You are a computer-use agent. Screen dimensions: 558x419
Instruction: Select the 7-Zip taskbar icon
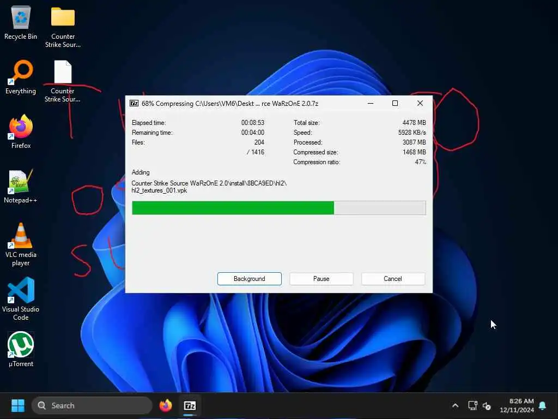pos(190,405)
